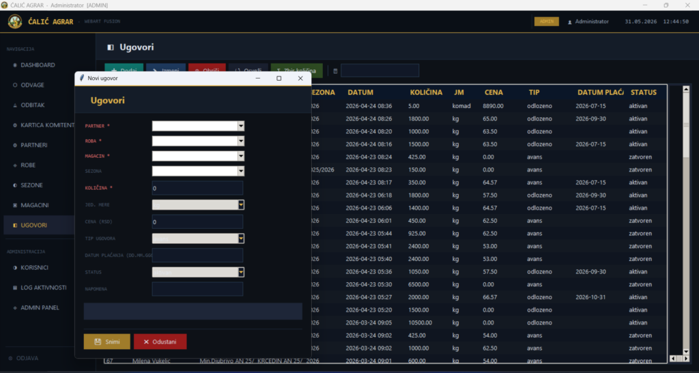Click the table vertical scrollbar thumb
699x373 pixels.
(x=686, y=125)
